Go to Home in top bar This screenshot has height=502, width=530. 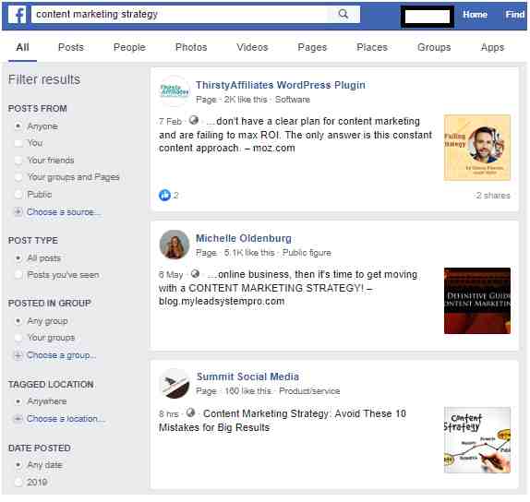(x=475, y=15)
